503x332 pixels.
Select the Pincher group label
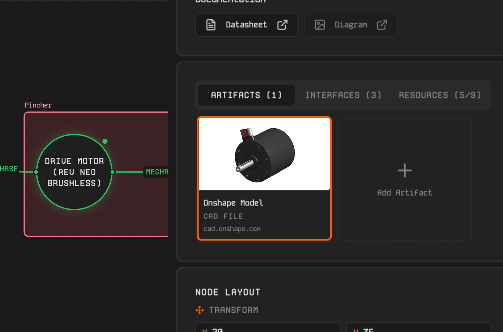point(38,105)
